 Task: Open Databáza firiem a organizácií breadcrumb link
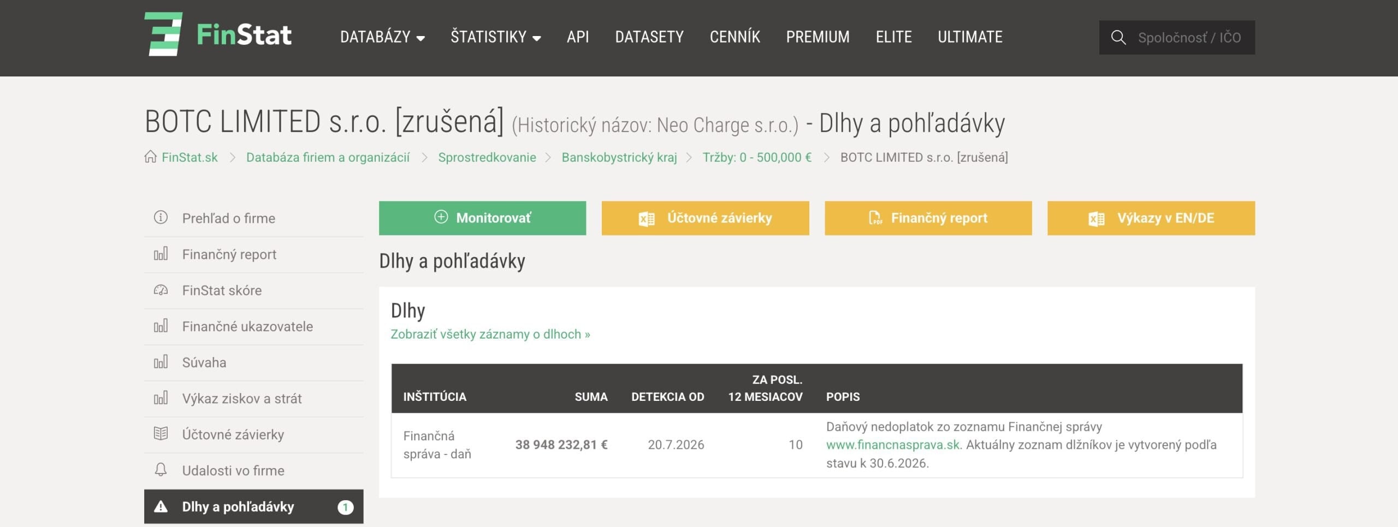tap(328, 157)
